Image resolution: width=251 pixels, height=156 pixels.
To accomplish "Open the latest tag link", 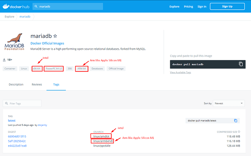I will (12, 120).
